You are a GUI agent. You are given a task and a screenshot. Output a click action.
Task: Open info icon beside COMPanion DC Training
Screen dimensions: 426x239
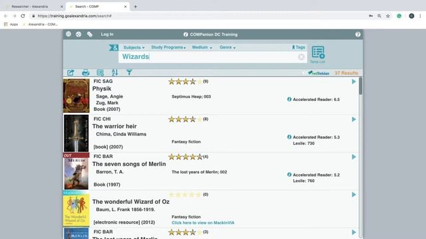coord(186,35)
